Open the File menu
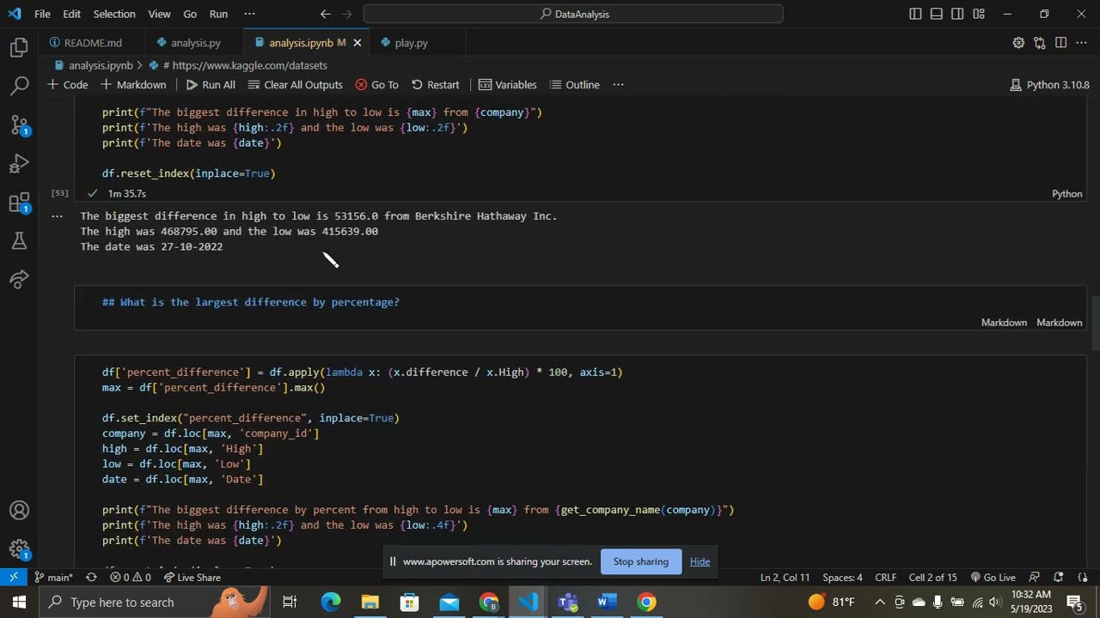This screenshot has height=618, width=1100. pyautogui.click(x=42, y=14)
